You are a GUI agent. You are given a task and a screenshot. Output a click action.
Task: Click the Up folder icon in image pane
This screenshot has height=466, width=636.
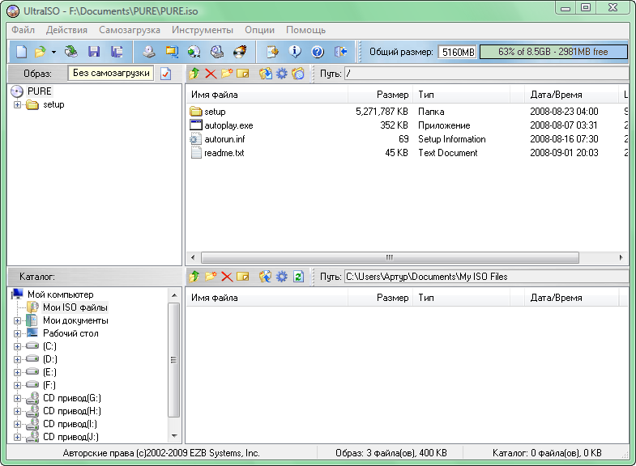(194, 74)
